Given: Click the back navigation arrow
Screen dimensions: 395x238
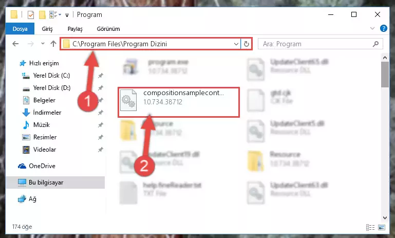Looking at the screenshot, I should tap(15, 44).
